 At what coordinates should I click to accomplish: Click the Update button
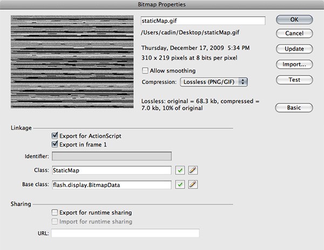coord(294,48)
